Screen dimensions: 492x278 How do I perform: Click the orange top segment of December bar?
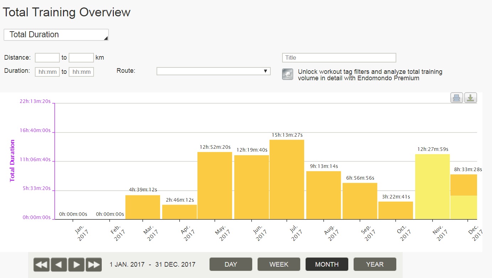click(x=464, y=185)
